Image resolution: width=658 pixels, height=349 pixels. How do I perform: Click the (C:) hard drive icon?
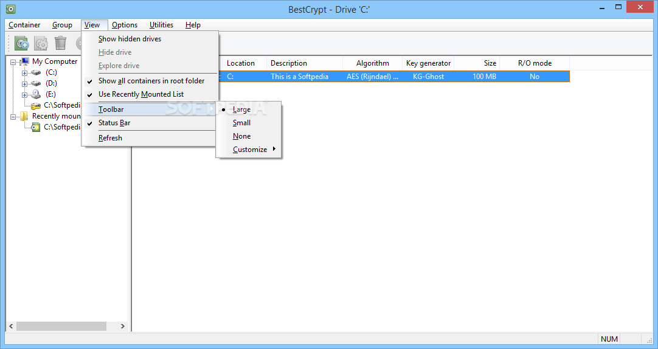[x=36, y=72]
